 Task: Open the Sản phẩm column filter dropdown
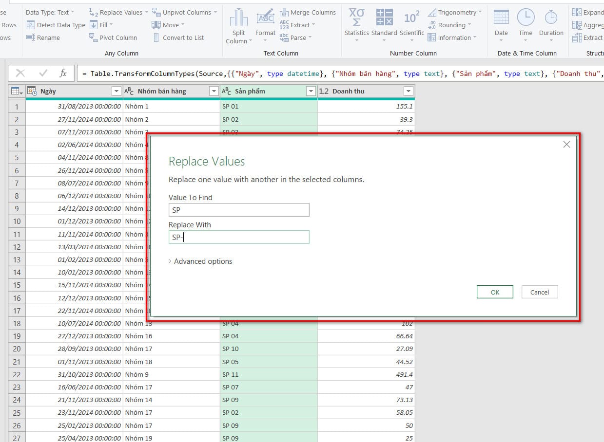[x=311, y=91]
